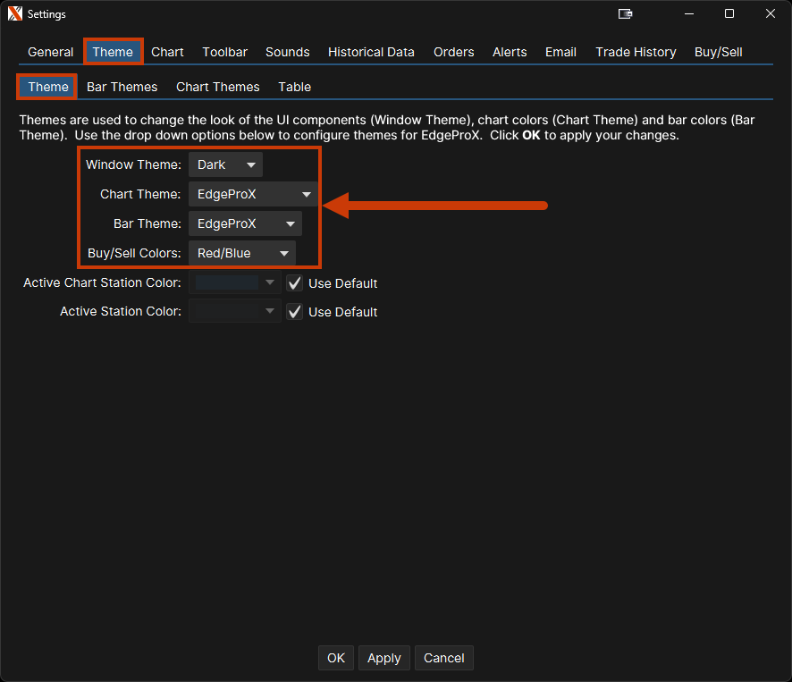792x682 pixels.
Task: Cancel the settings changes
Action: [443, 658]
